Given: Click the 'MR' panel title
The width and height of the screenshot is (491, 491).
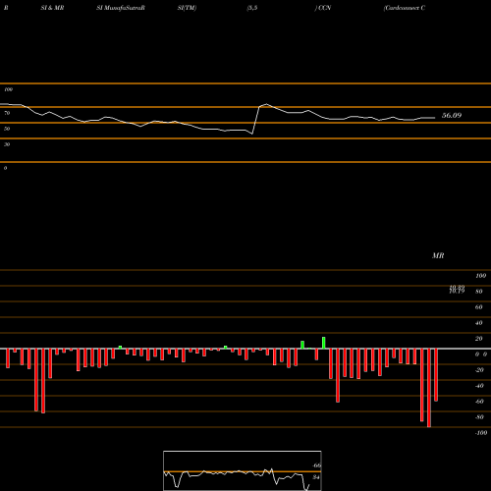Looking at the screenshot, I should (x=438, y=255).
